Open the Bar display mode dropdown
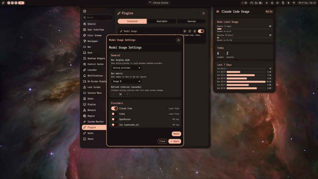 [x=126, y=68]
